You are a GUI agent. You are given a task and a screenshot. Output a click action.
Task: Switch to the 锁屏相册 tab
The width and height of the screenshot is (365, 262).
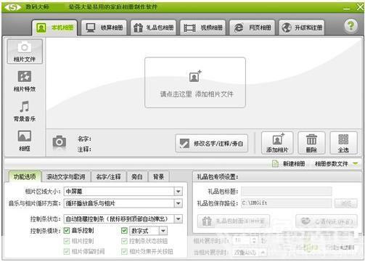tap(104, 28)
